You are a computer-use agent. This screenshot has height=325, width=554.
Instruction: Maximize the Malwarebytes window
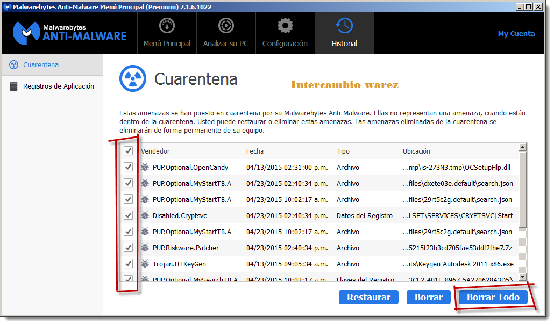coord(529,6)
